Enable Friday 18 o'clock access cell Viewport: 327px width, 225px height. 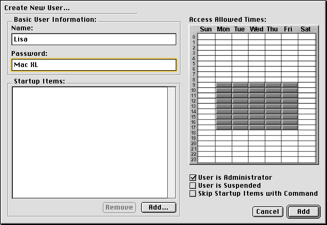click(x=290, y=133)
